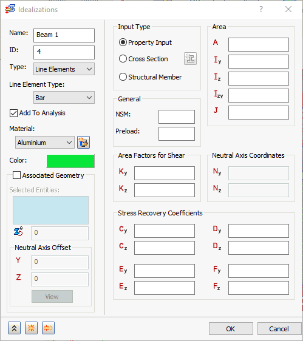Collapse dialog with double-chevron up icon
The image size is (303, 341).
pyautogui.click(x=14, y=328)
